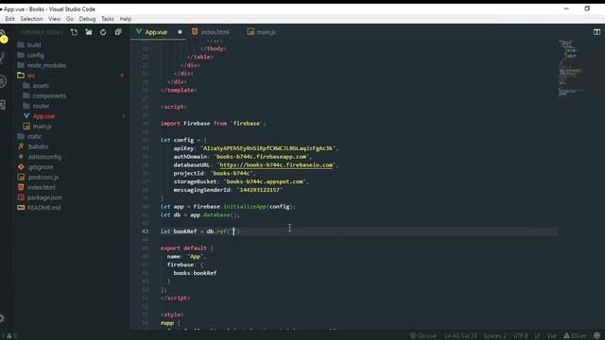This screenshot has height=340, width=605.
Task: Click the code minimap overview
Action: pos(572,67)
